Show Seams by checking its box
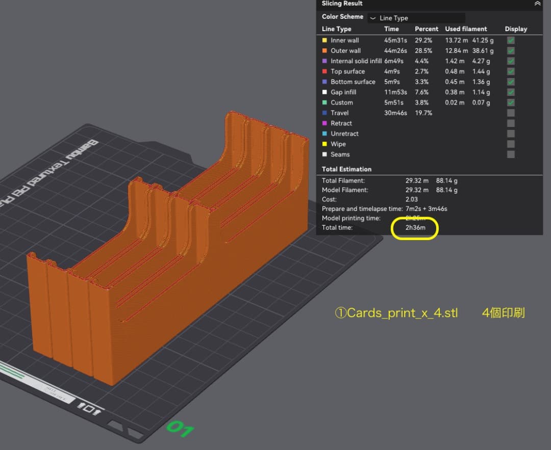Screen dimensions: 551x450 511,154
